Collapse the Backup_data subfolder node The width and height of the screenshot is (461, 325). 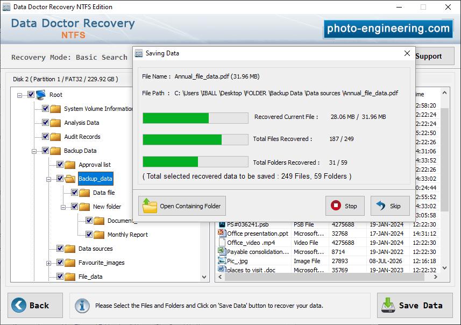click(48, 179)
